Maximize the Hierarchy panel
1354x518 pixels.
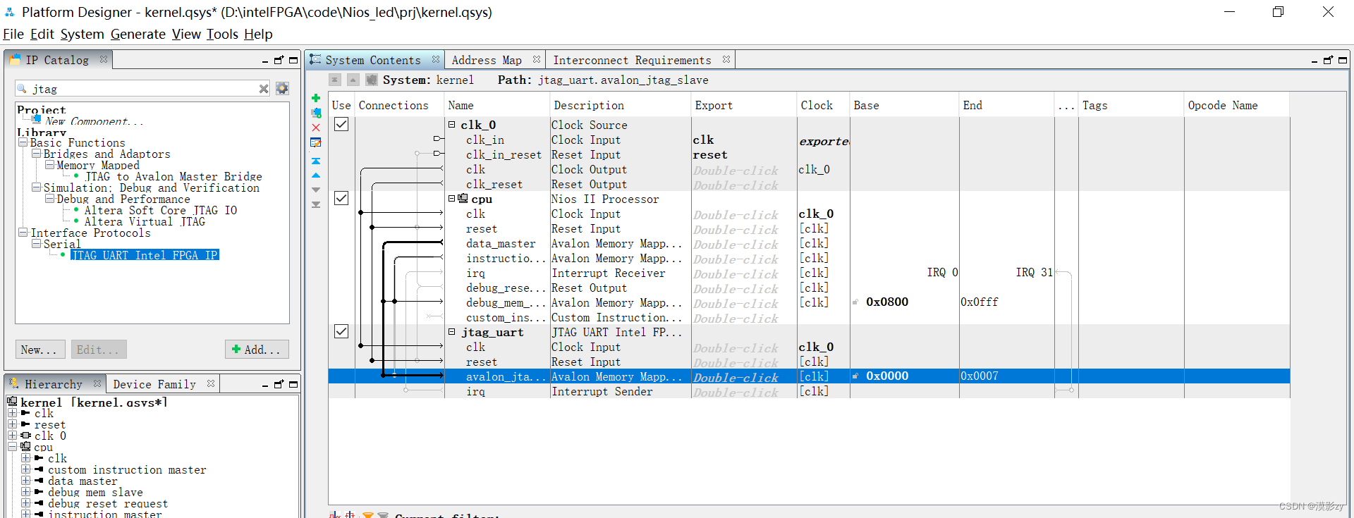[x=293, y=384]
